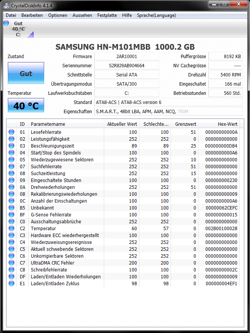
Task: Select the C: drive tab at top
Action: [18, 29]
